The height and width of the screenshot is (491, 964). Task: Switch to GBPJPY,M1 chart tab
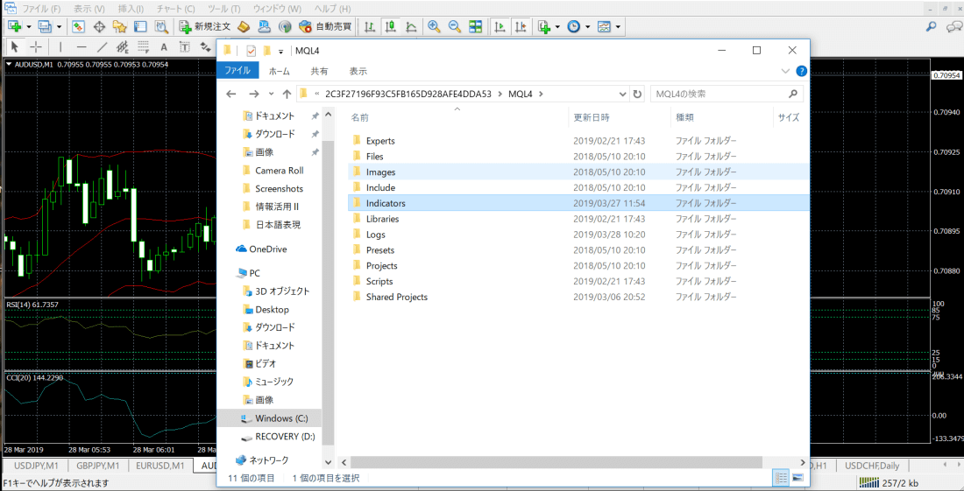(x=98, y=466)
